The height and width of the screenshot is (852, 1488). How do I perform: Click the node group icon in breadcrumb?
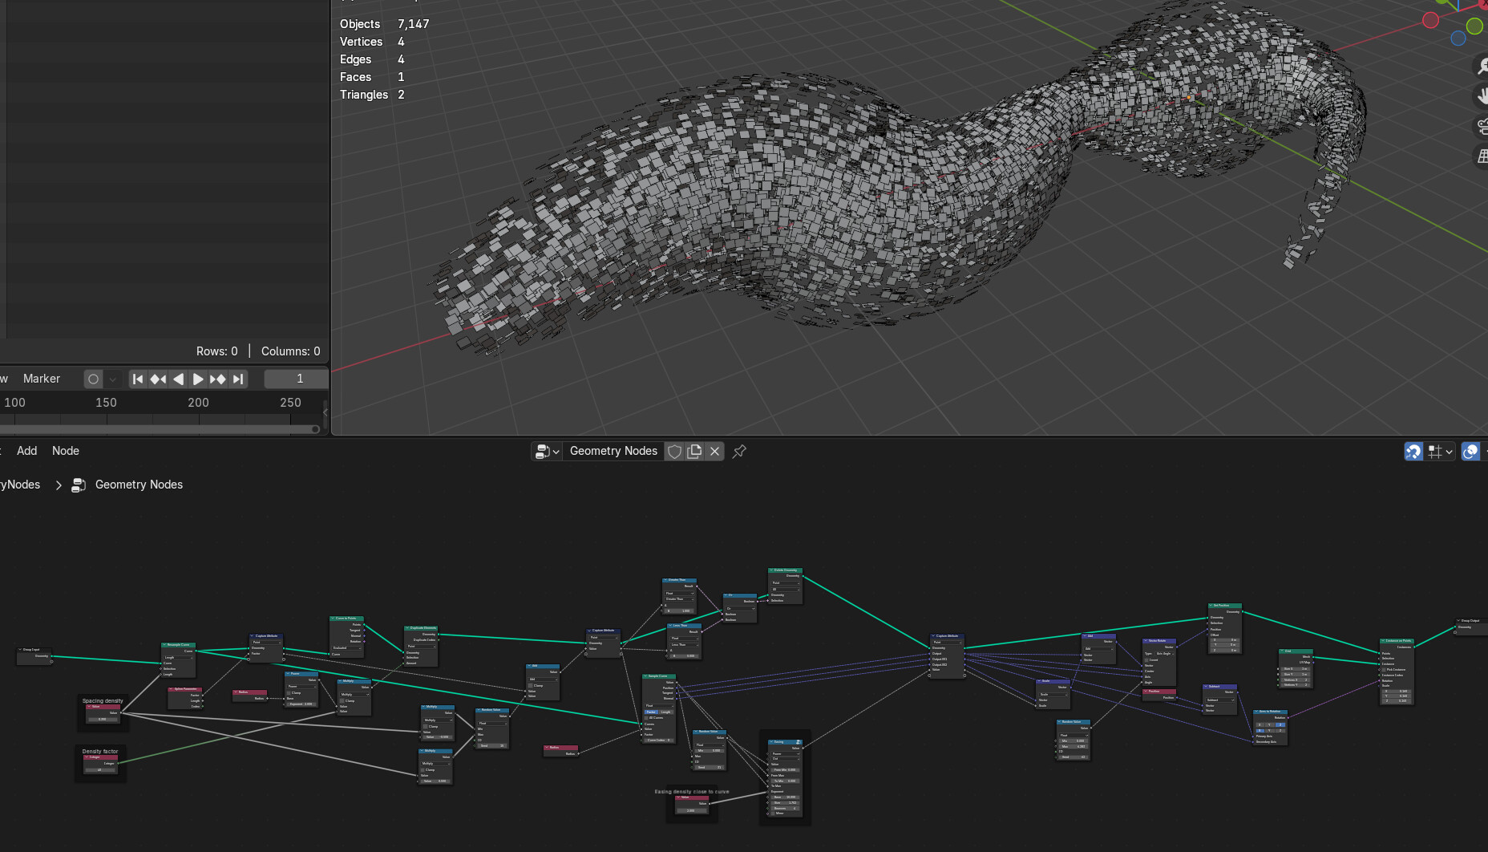pos(79,485)
